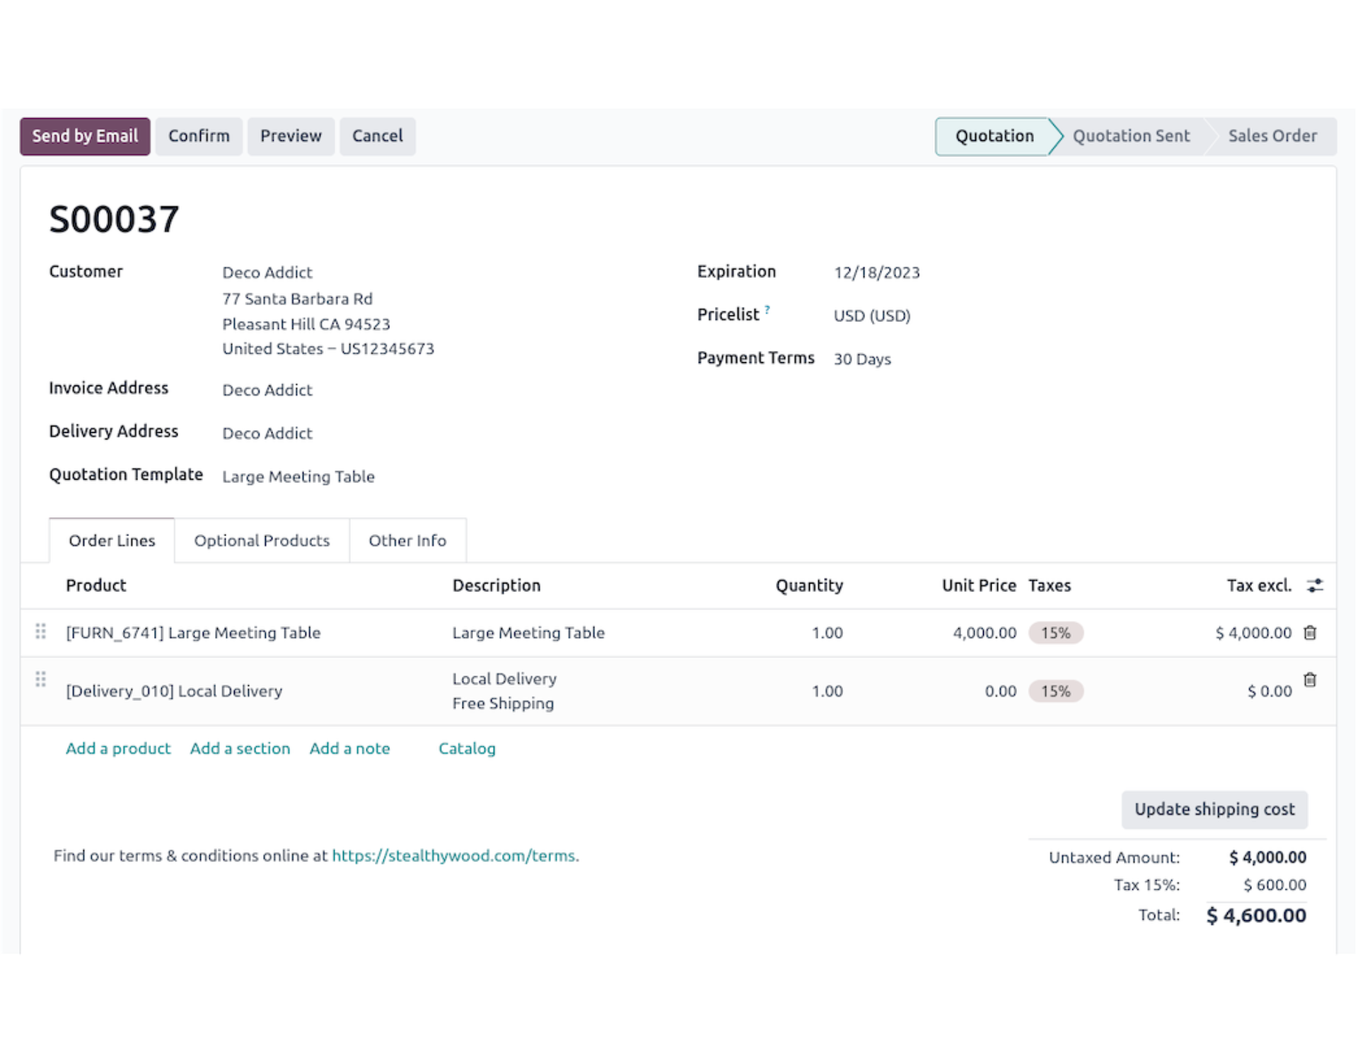Viewport: 1358px width, 1061px height.
Task: Select the Quotation Sent status stage
Action: click(1131, 136)
